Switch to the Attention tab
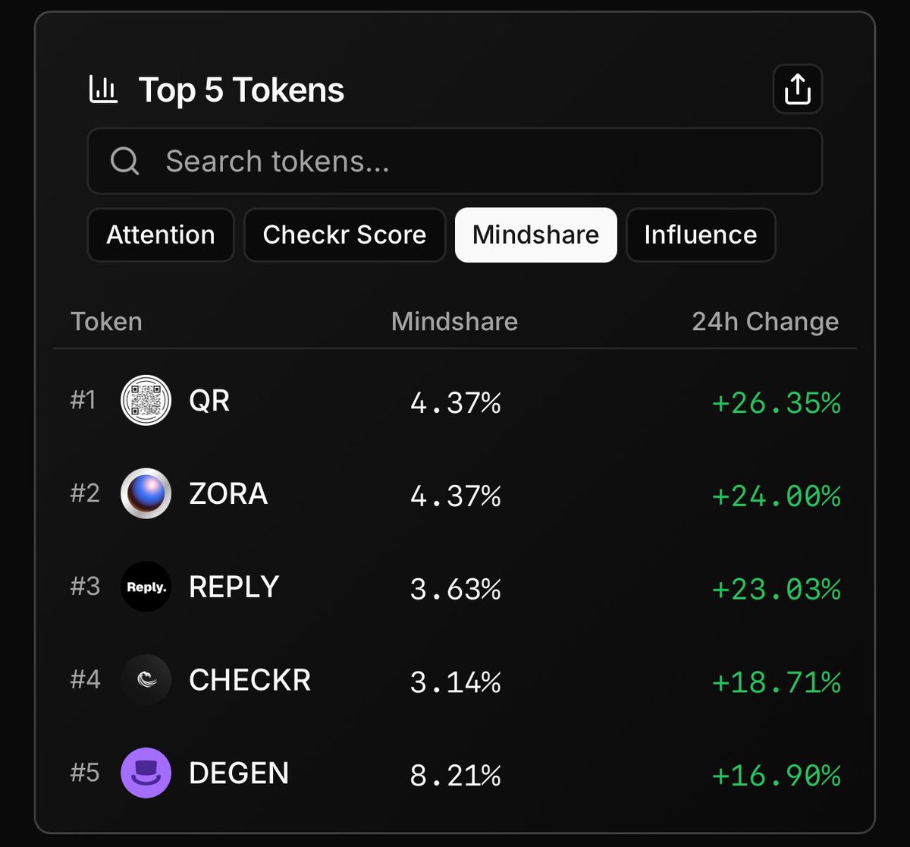This screenshot has width=910, height=847. pos(161,235)
